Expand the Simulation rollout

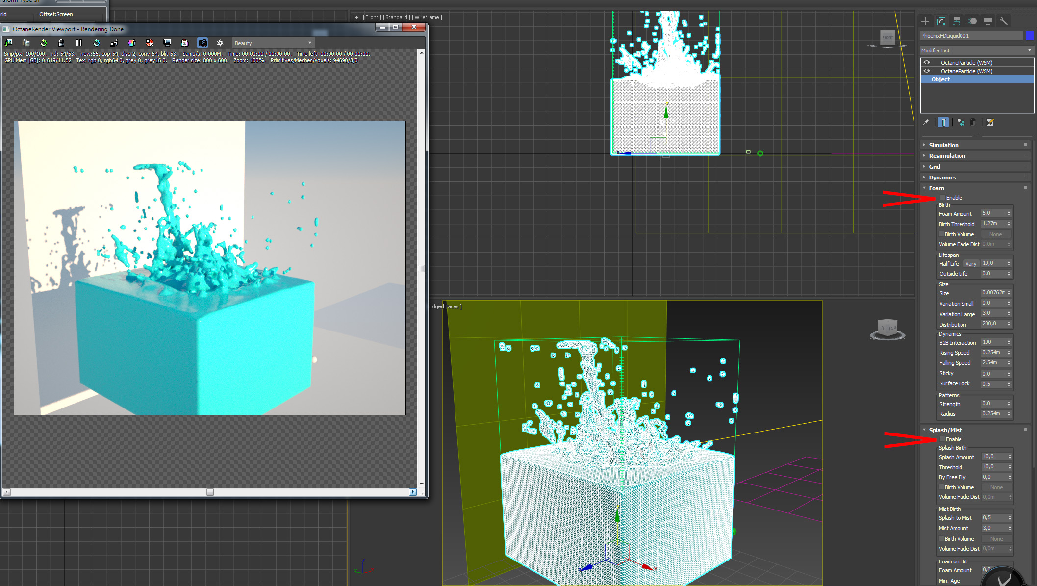coord(943,145)
